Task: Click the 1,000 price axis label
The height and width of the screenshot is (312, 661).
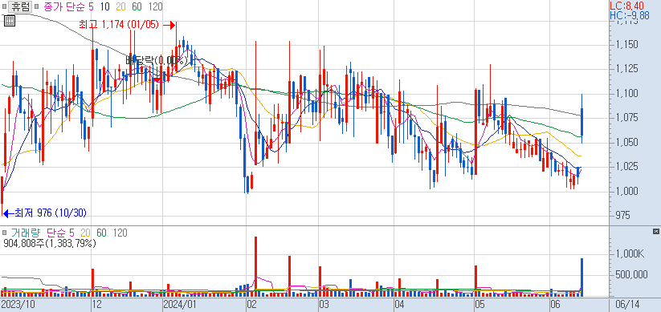Action: [x=626, y=191]
